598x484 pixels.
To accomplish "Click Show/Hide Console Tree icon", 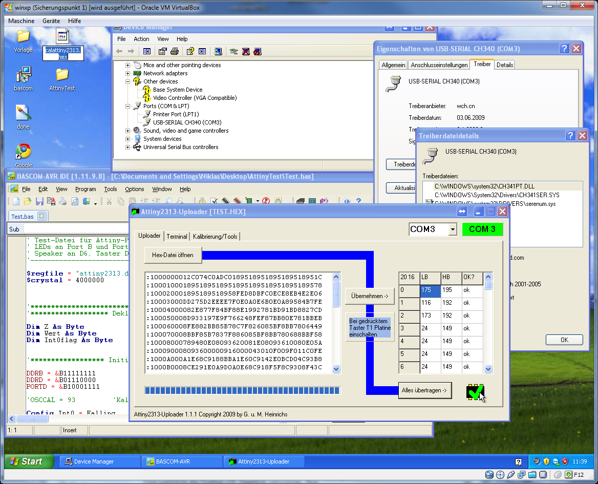I will 147,52.
